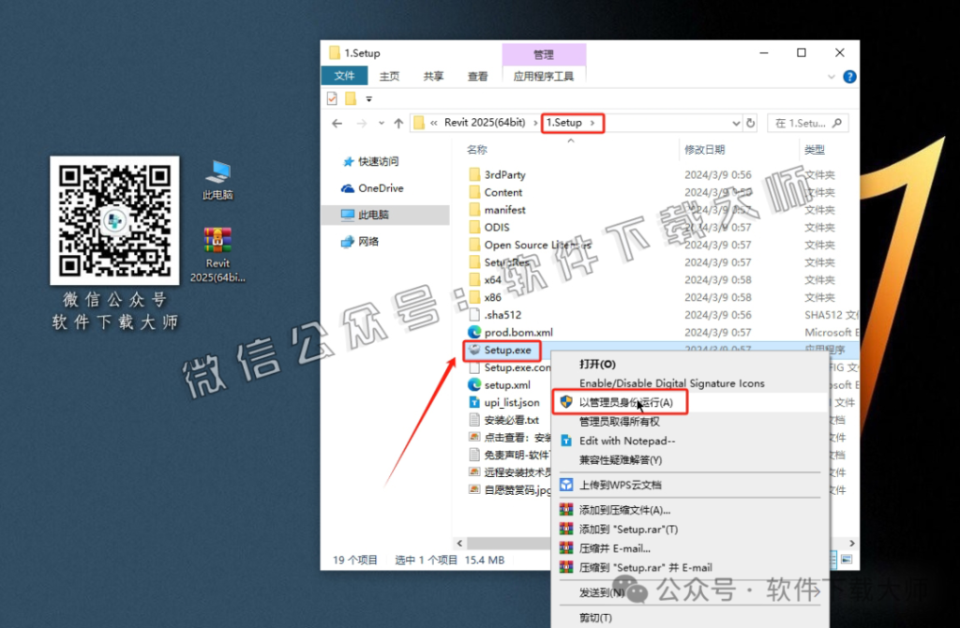Expand the address bar history dropdown

click(x=736, y=123)
